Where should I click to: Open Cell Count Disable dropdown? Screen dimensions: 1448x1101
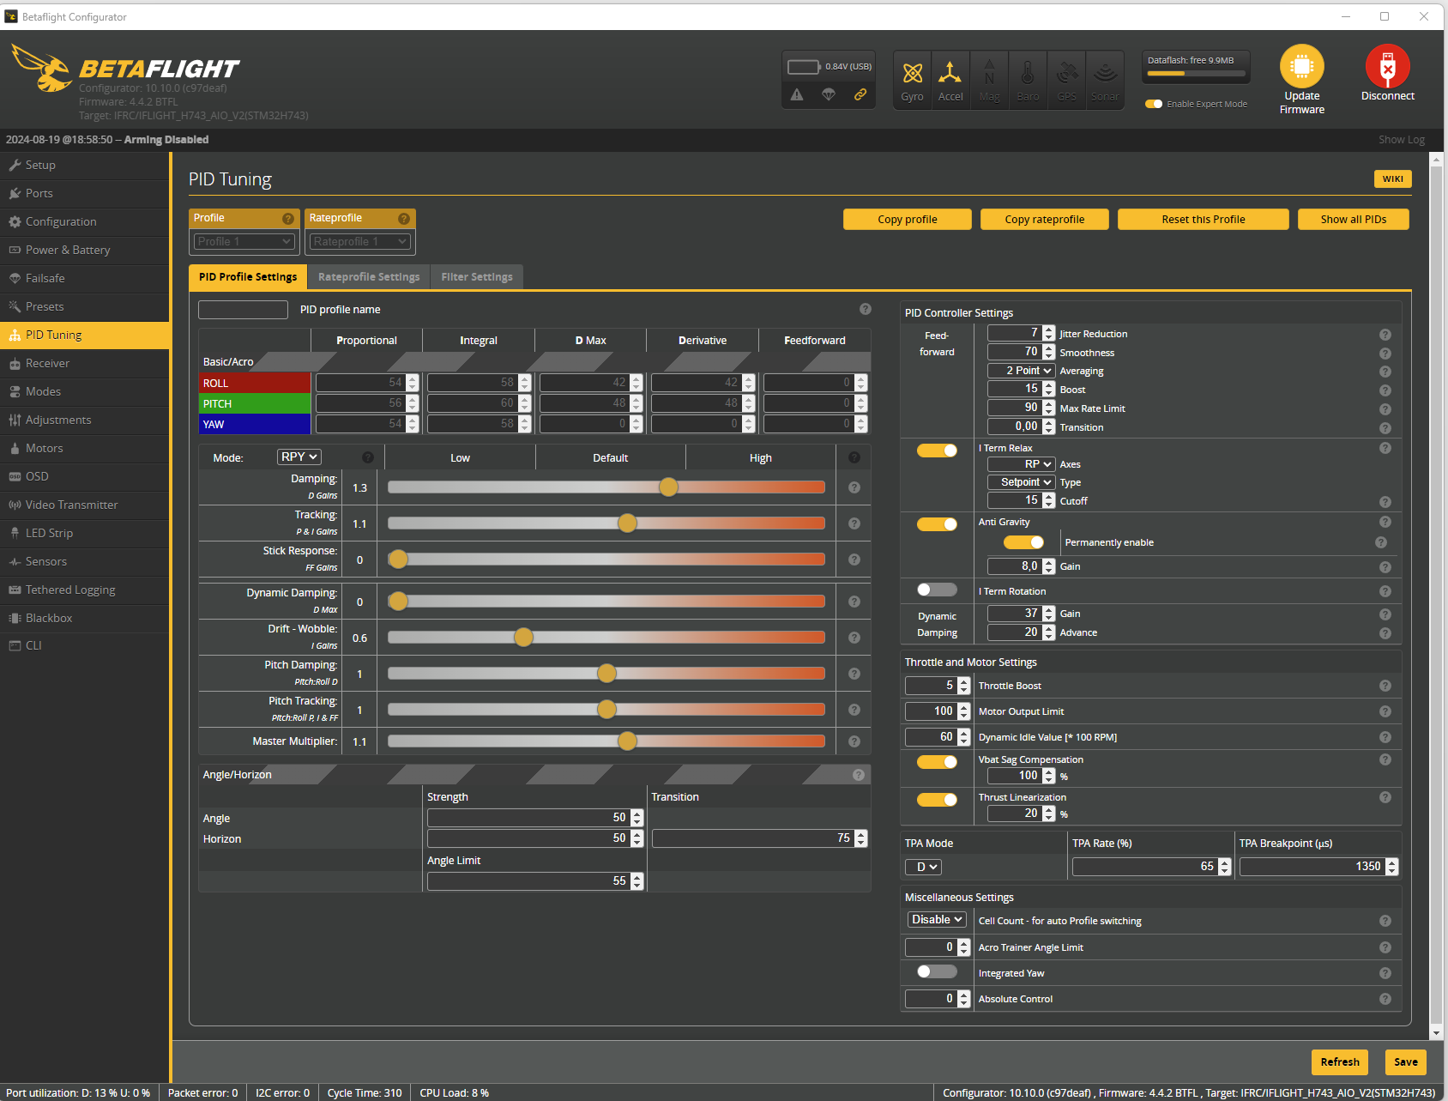pyautogui.click(x=937, y=920)
